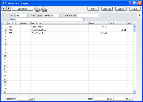Focus the Reference field
The width and height of the screenshot is (143, 102).
88,16
